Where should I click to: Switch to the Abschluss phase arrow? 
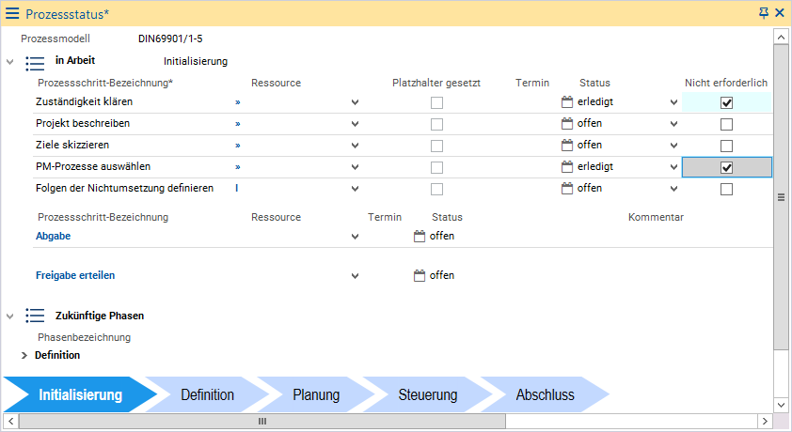click(545, 394)
